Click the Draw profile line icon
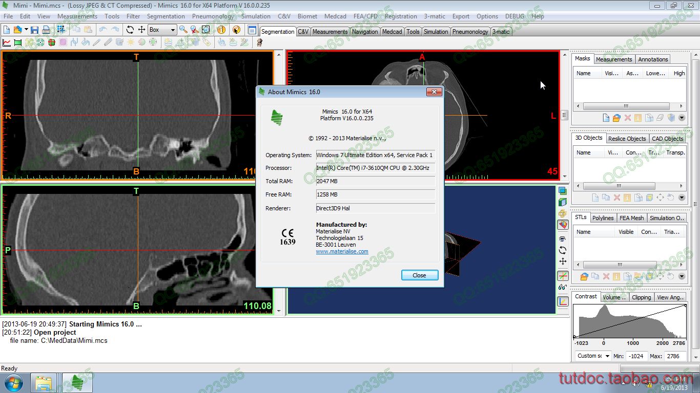The height and width of the screenshot is (393, 700). tap(7, 42)
